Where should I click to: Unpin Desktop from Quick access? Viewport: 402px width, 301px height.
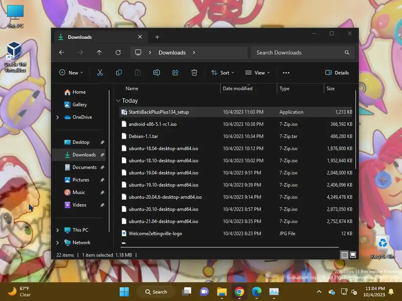point(102,142)
